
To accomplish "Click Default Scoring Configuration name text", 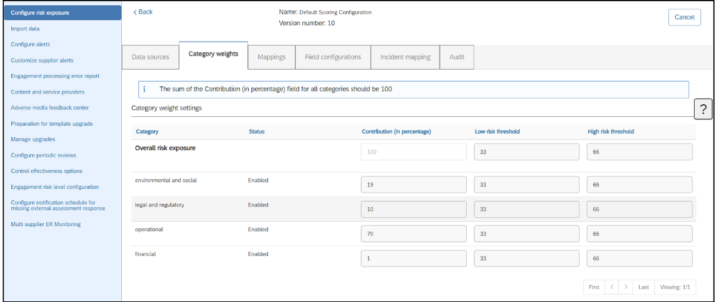I will point(335,12).
